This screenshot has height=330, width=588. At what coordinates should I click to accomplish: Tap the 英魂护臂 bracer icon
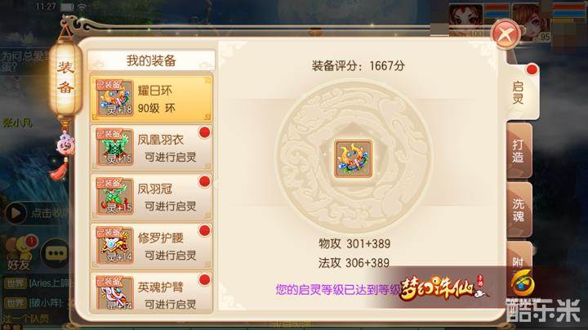pos(115,293)
